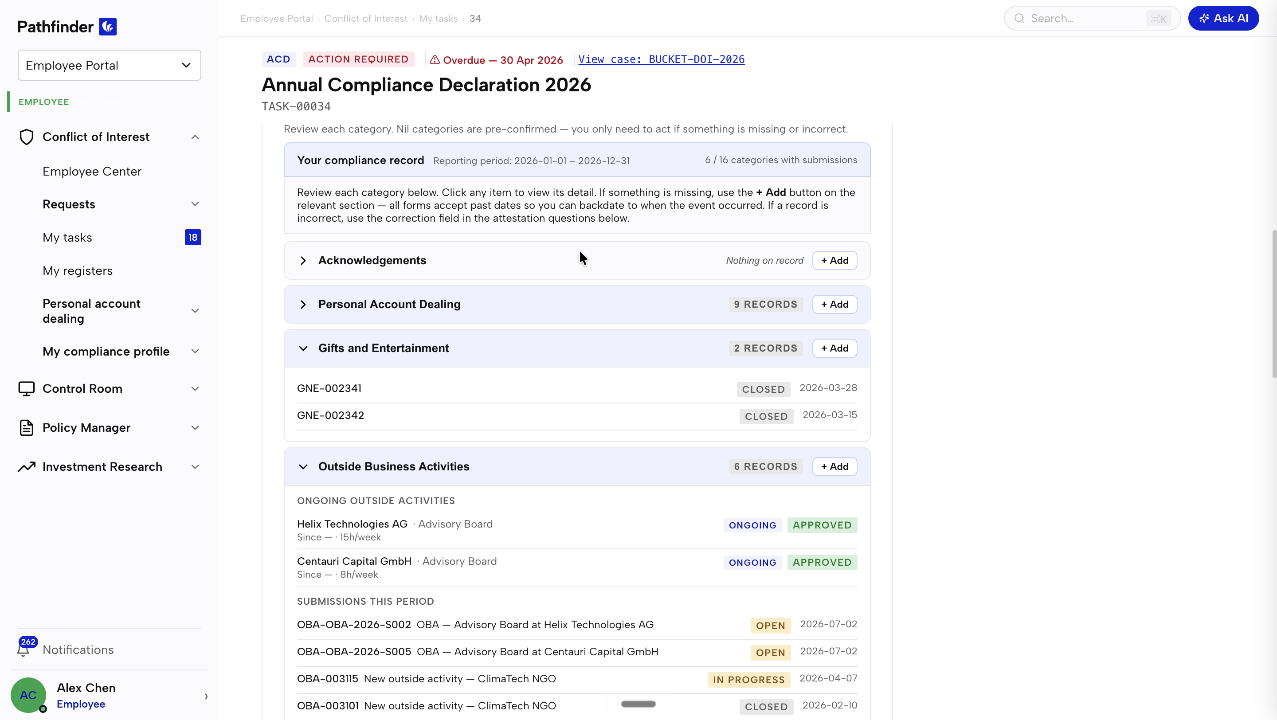Expand the Personal Account Dealing section chevron

click(x=303, y=304)
